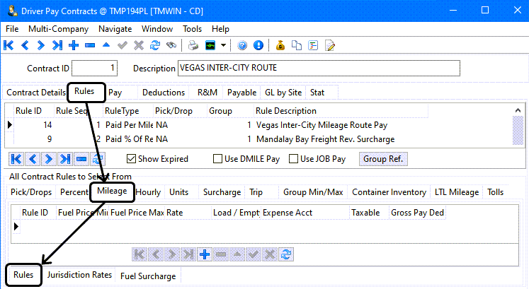The image size is (529, 289).
Task: Click the blue help question mark icon
Action: point(242,45)
